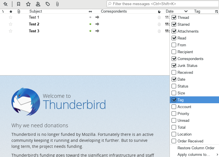Toggle the green read status dot for Test 2
Viewport: 219px width, 157px height.
coord(90,24)
